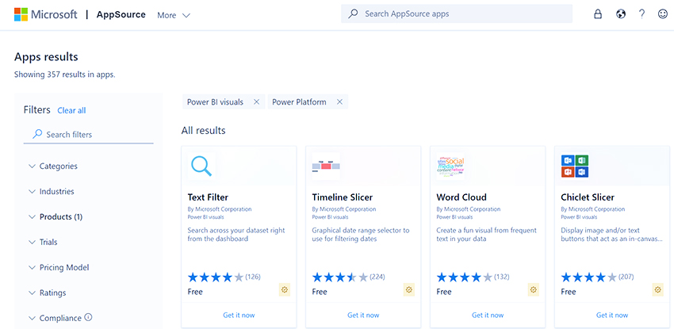Click the Power BI visuals chip label
The height and width of the screenshot is (329, 674).
[215, 102]
